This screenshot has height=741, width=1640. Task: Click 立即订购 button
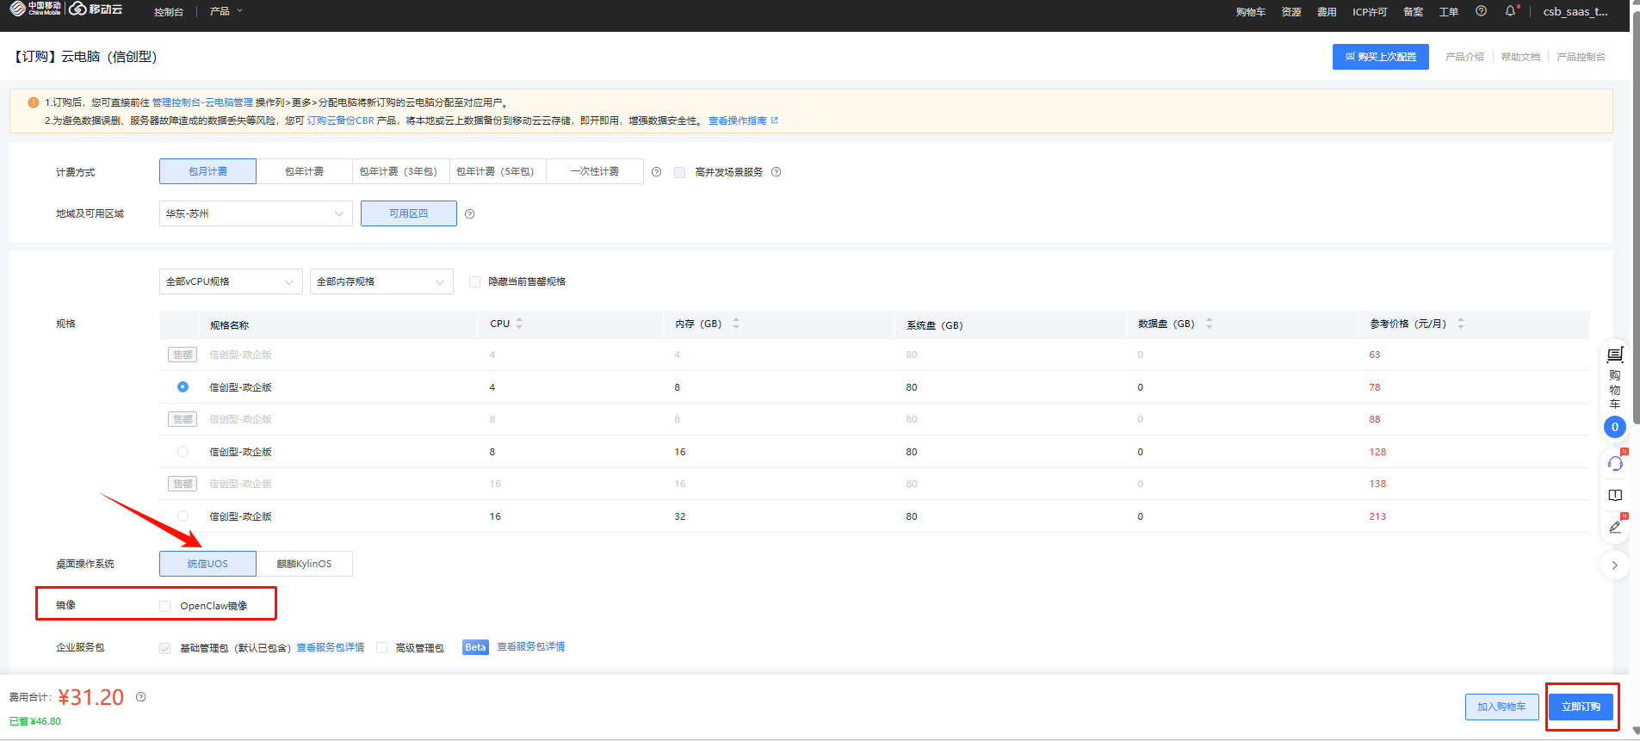click(x=1581, y=707)
